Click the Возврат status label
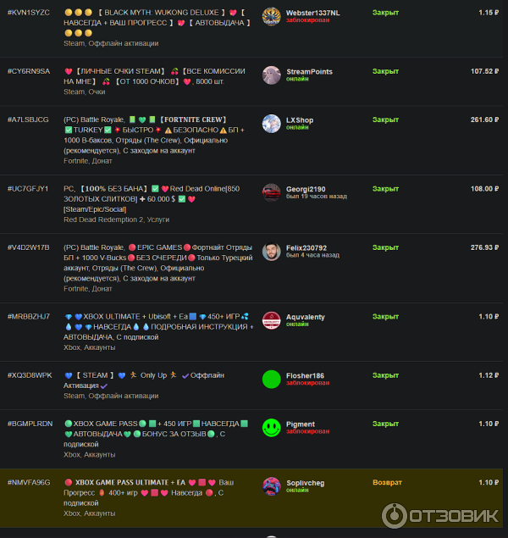Image resolution: width=508 pixels, height=538 pixels. pyautogui.click(x=387, y=482)
